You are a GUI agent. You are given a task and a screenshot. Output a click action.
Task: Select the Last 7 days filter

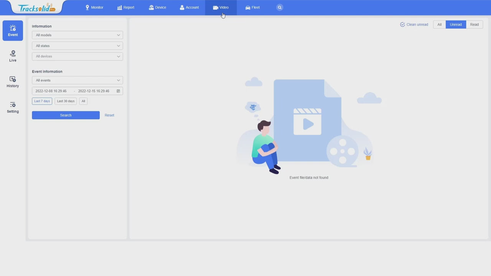(42, 101)
